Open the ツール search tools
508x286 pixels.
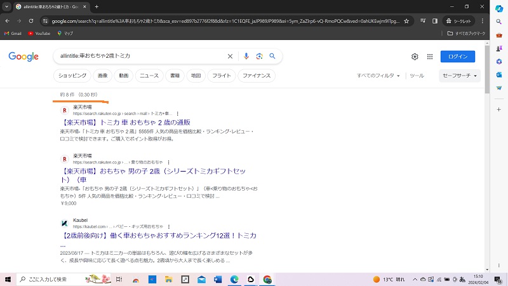click(x=417, y=76)
